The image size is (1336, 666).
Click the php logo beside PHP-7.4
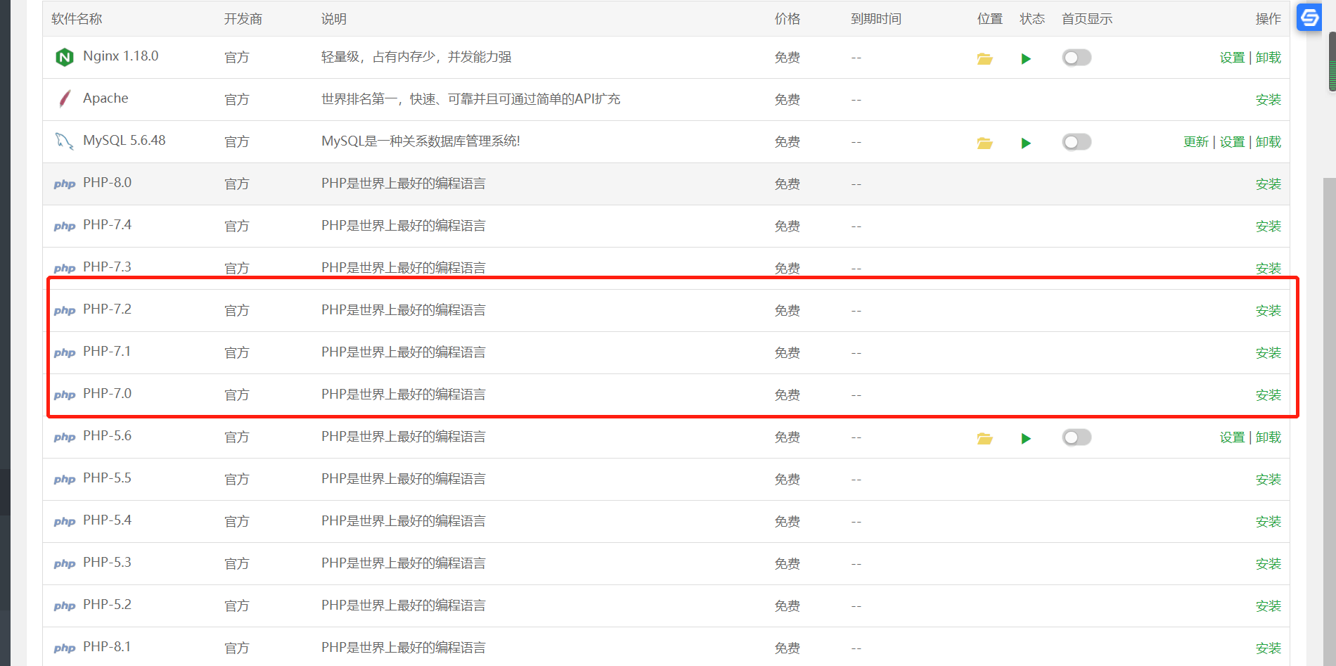tap(65, 226)
